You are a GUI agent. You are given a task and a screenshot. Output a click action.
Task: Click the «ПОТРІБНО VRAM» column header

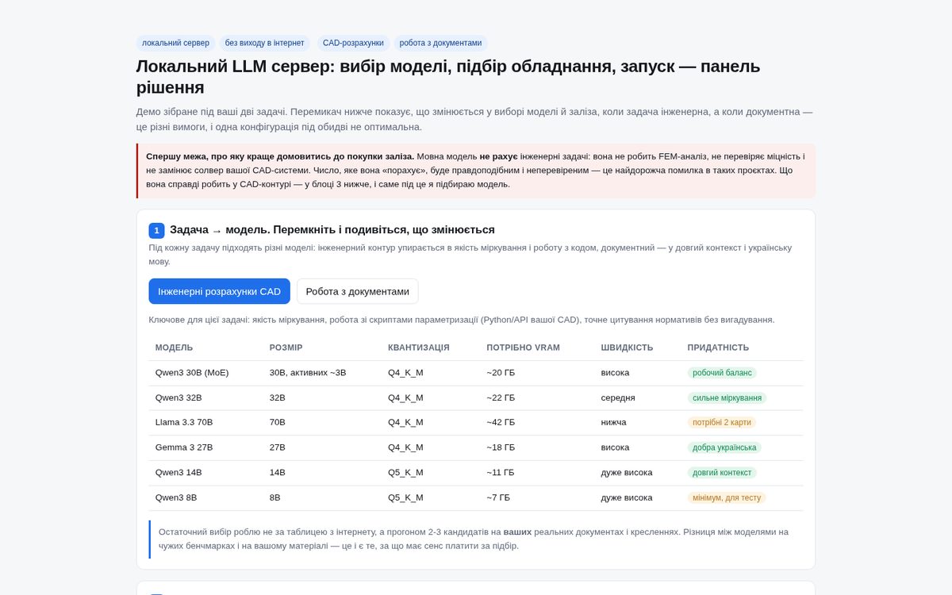point(523,347)
